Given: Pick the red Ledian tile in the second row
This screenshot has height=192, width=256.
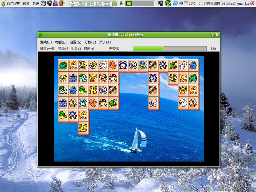Looking at the screenshot, I should tap(113, 78).
